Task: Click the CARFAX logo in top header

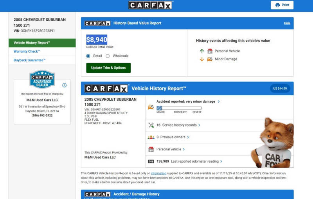Action: [151, 5]
